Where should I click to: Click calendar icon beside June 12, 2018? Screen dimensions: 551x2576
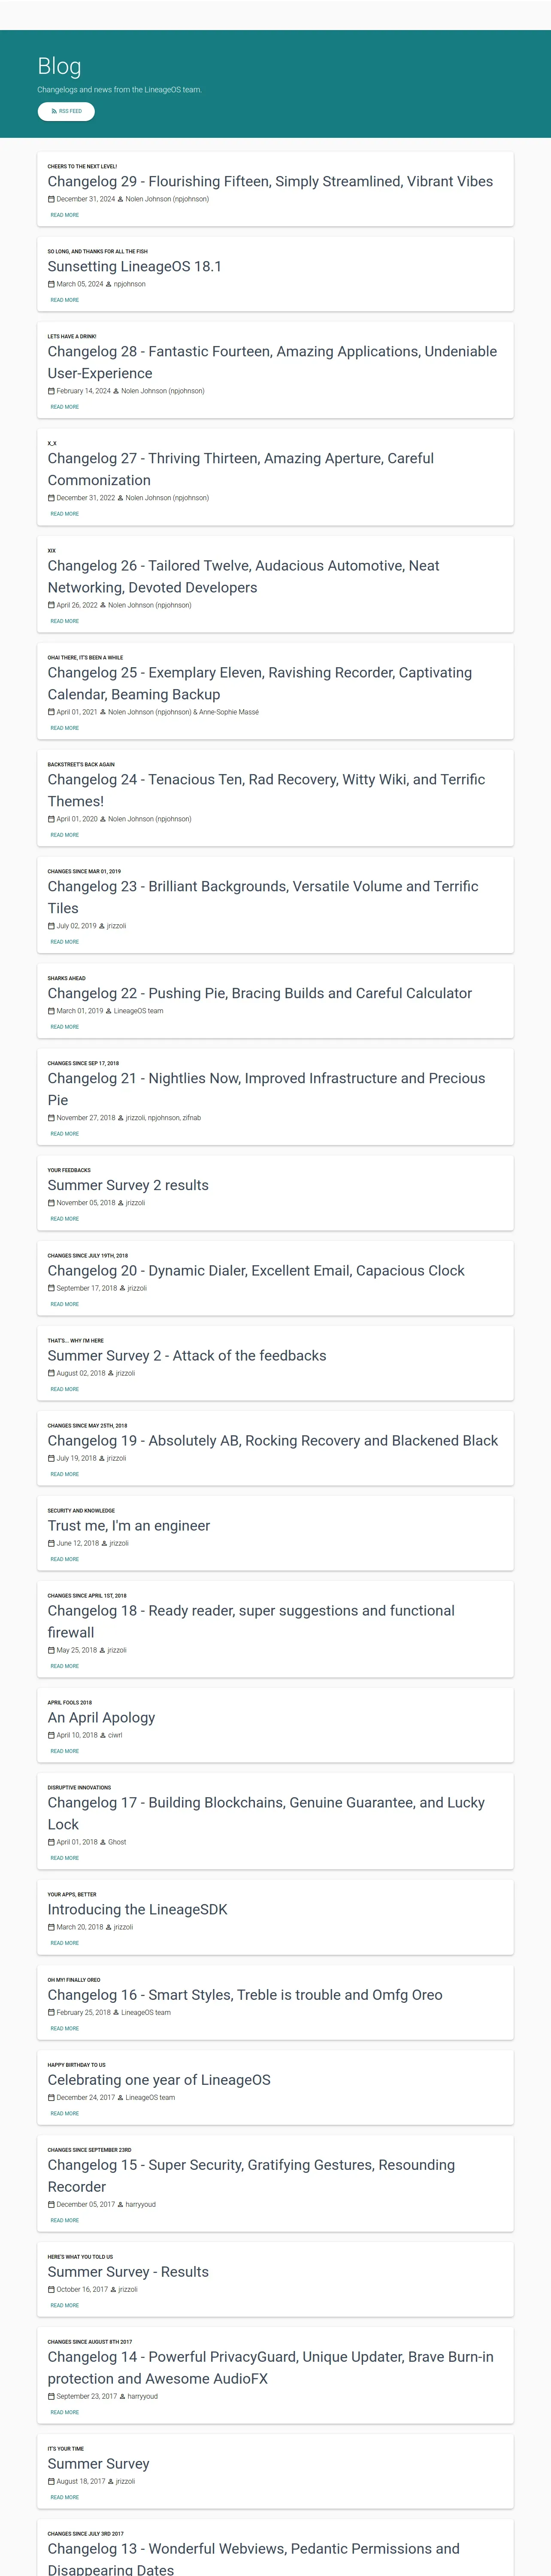point(52,1543)
